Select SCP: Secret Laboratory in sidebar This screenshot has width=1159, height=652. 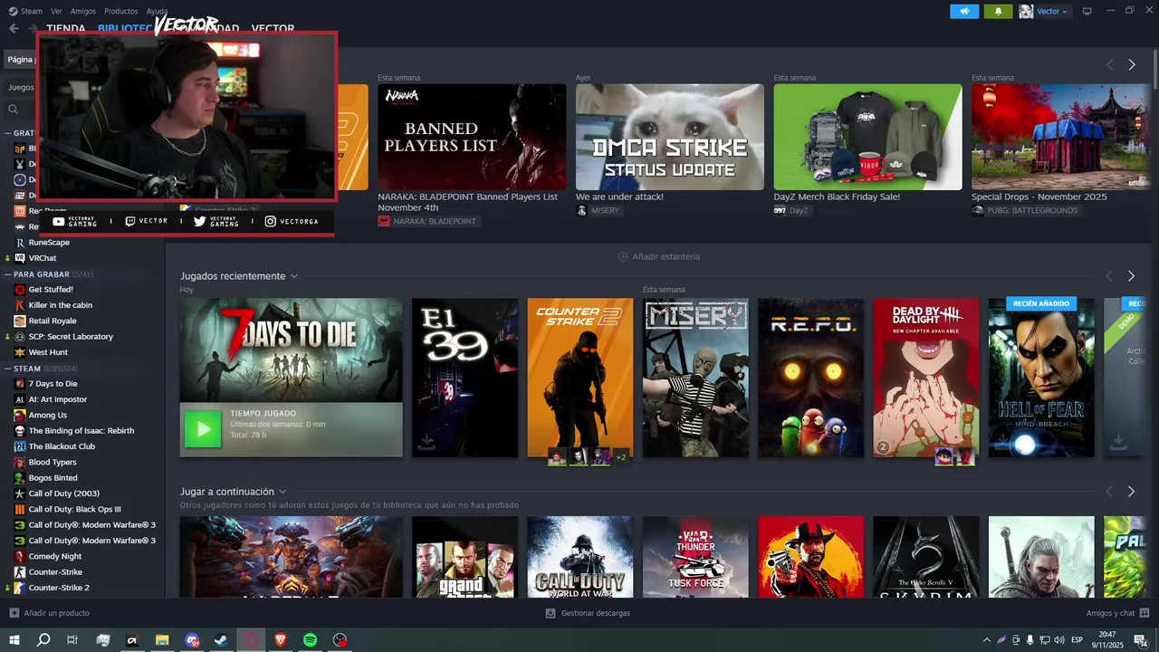pos(71,337)
